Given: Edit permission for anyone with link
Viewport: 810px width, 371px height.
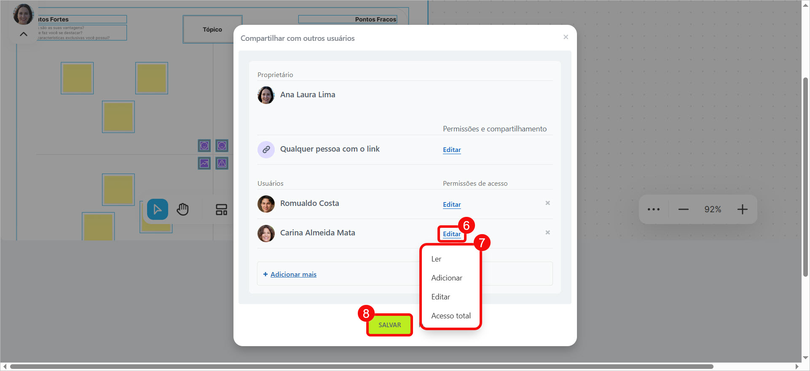Looking at the screenshot, I should pyautogui.click(x=451, y=150).
